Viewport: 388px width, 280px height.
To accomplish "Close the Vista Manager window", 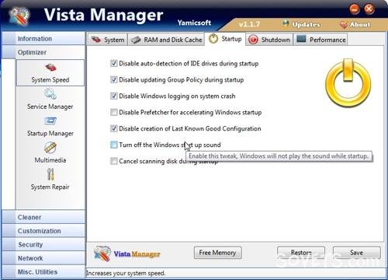I will (x=369, y=9).
